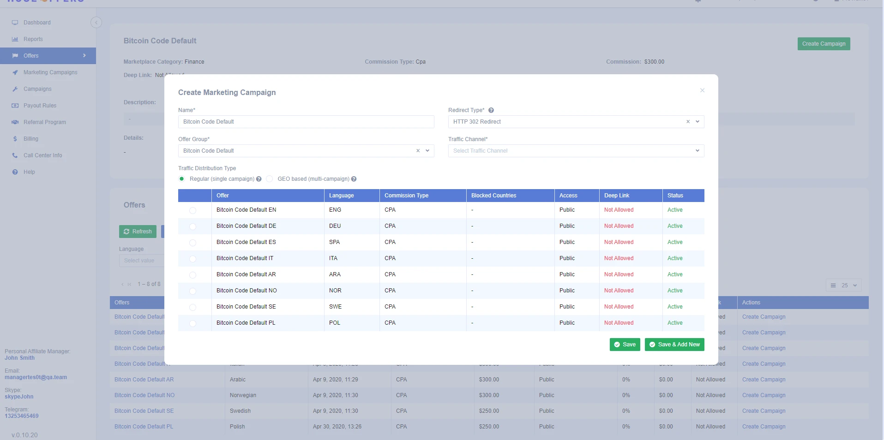
Task: Open Referral Program in the sidebar
Action: point(45,122)
